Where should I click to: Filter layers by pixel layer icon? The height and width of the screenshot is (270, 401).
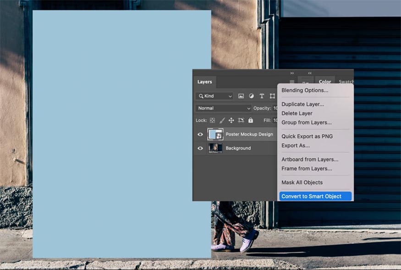[241, 96]
